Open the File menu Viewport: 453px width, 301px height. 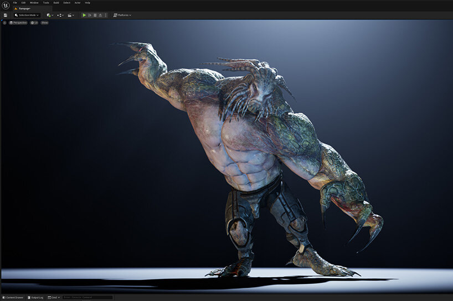click(x=15, y=3)
